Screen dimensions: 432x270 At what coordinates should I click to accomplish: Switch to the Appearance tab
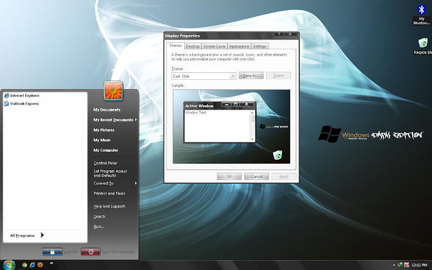coord(239,46)
